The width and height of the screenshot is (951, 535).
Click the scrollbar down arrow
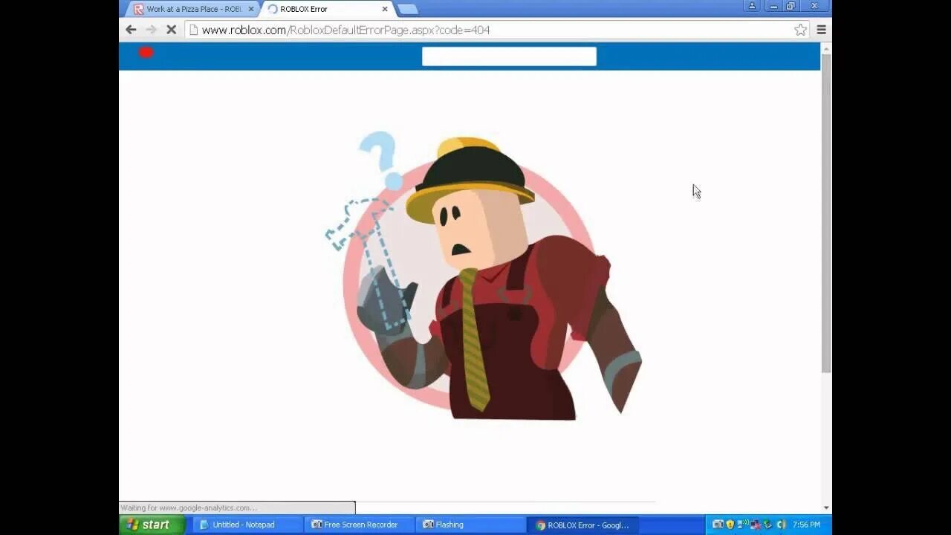pos(826,508)
